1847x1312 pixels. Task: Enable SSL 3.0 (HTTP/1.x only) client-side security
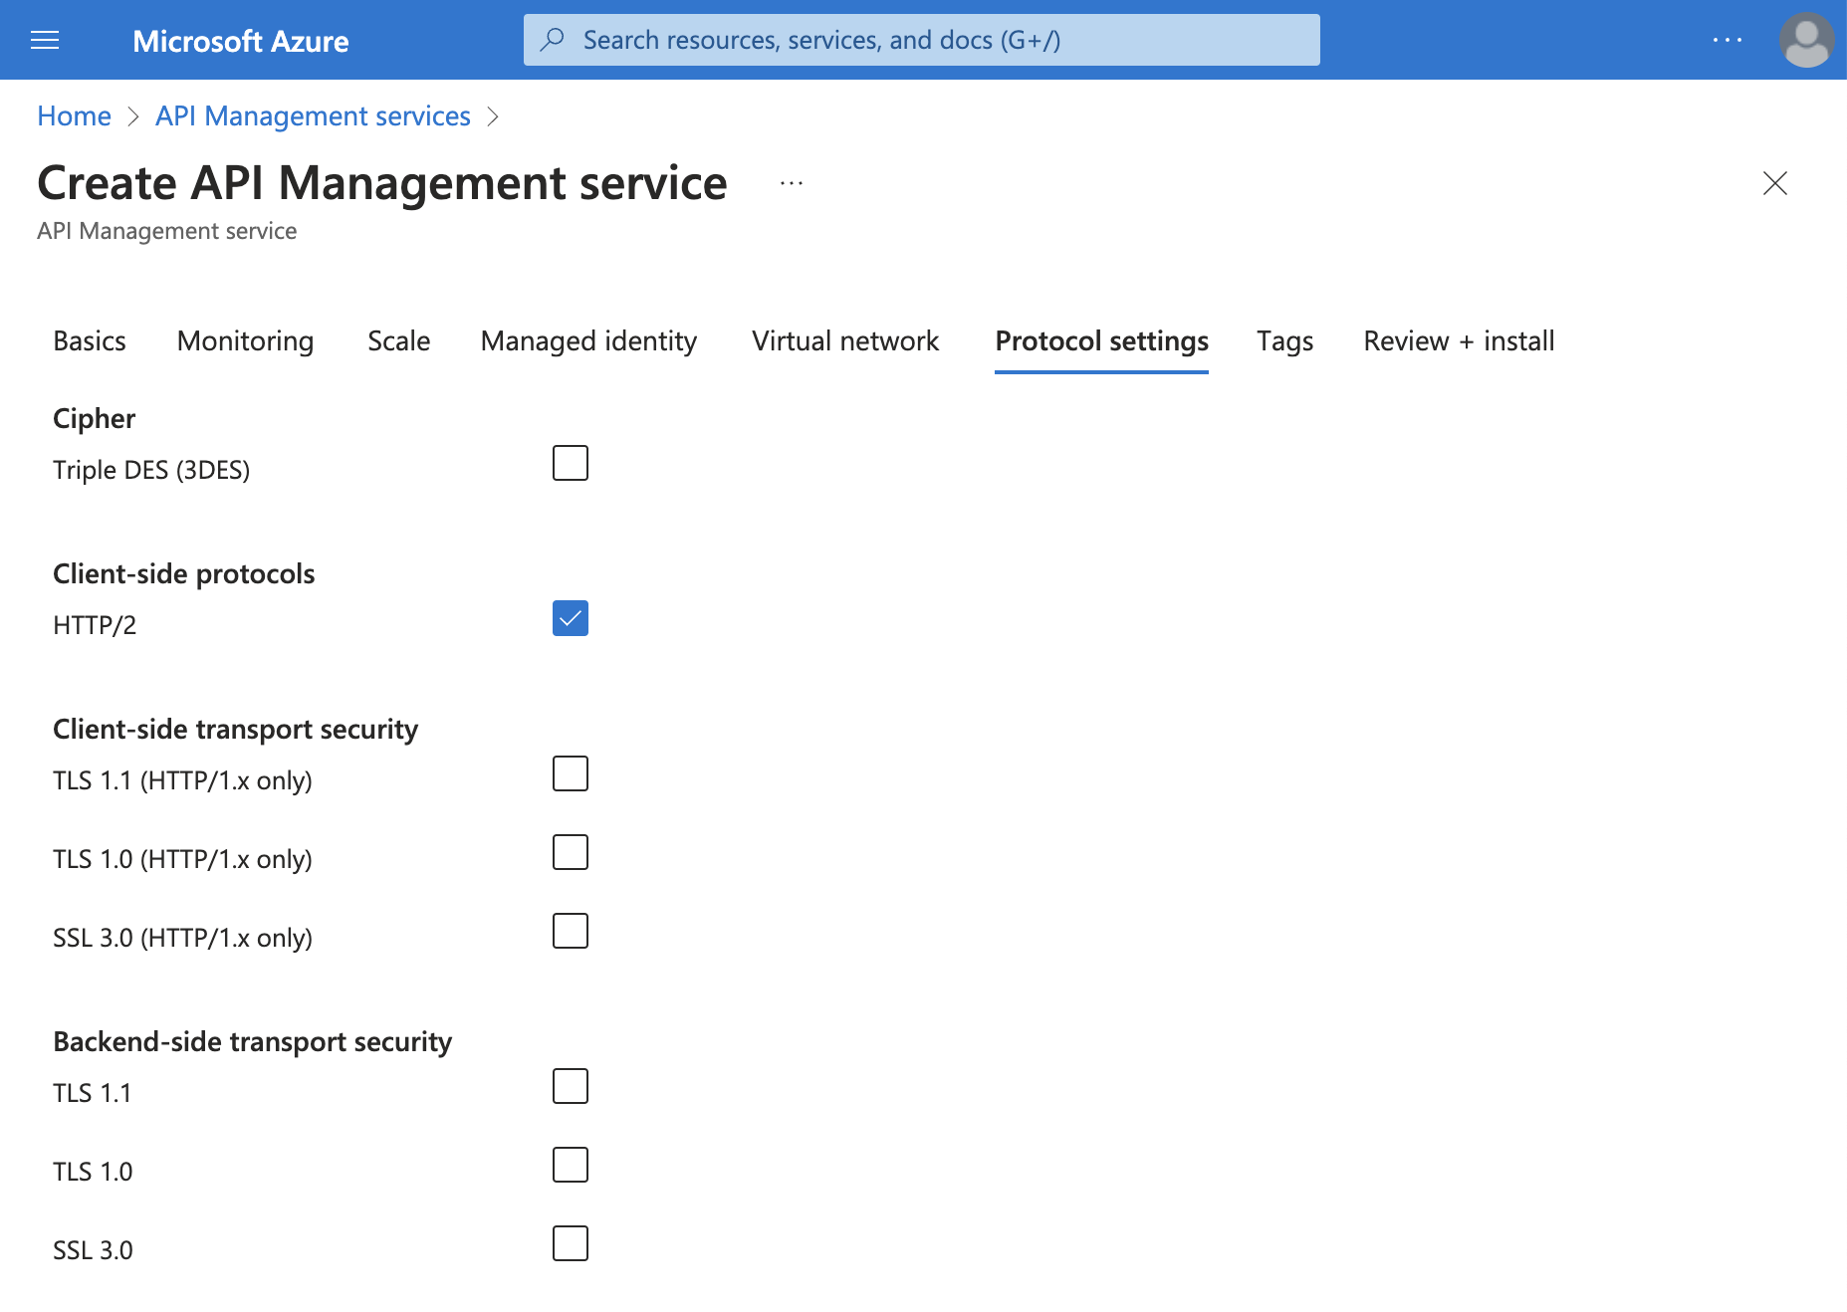click(570, 931)
